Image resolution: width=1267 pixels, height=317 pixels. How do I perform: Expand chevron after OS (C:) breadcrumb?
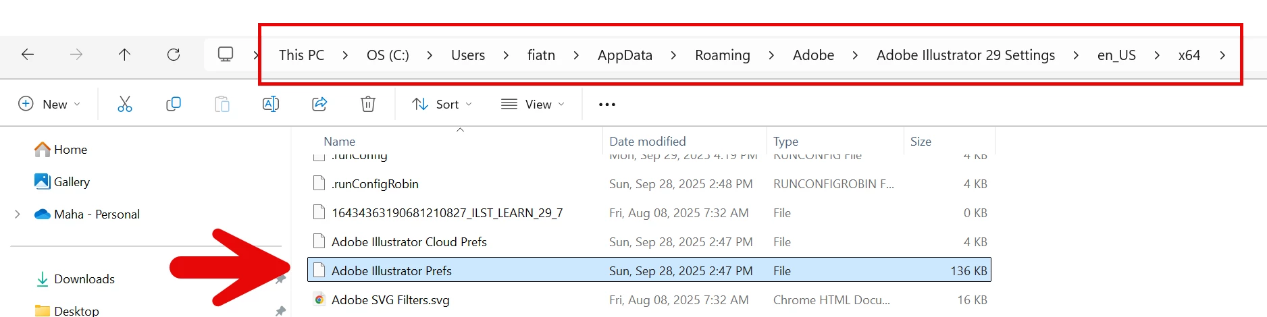pos(430,55)
